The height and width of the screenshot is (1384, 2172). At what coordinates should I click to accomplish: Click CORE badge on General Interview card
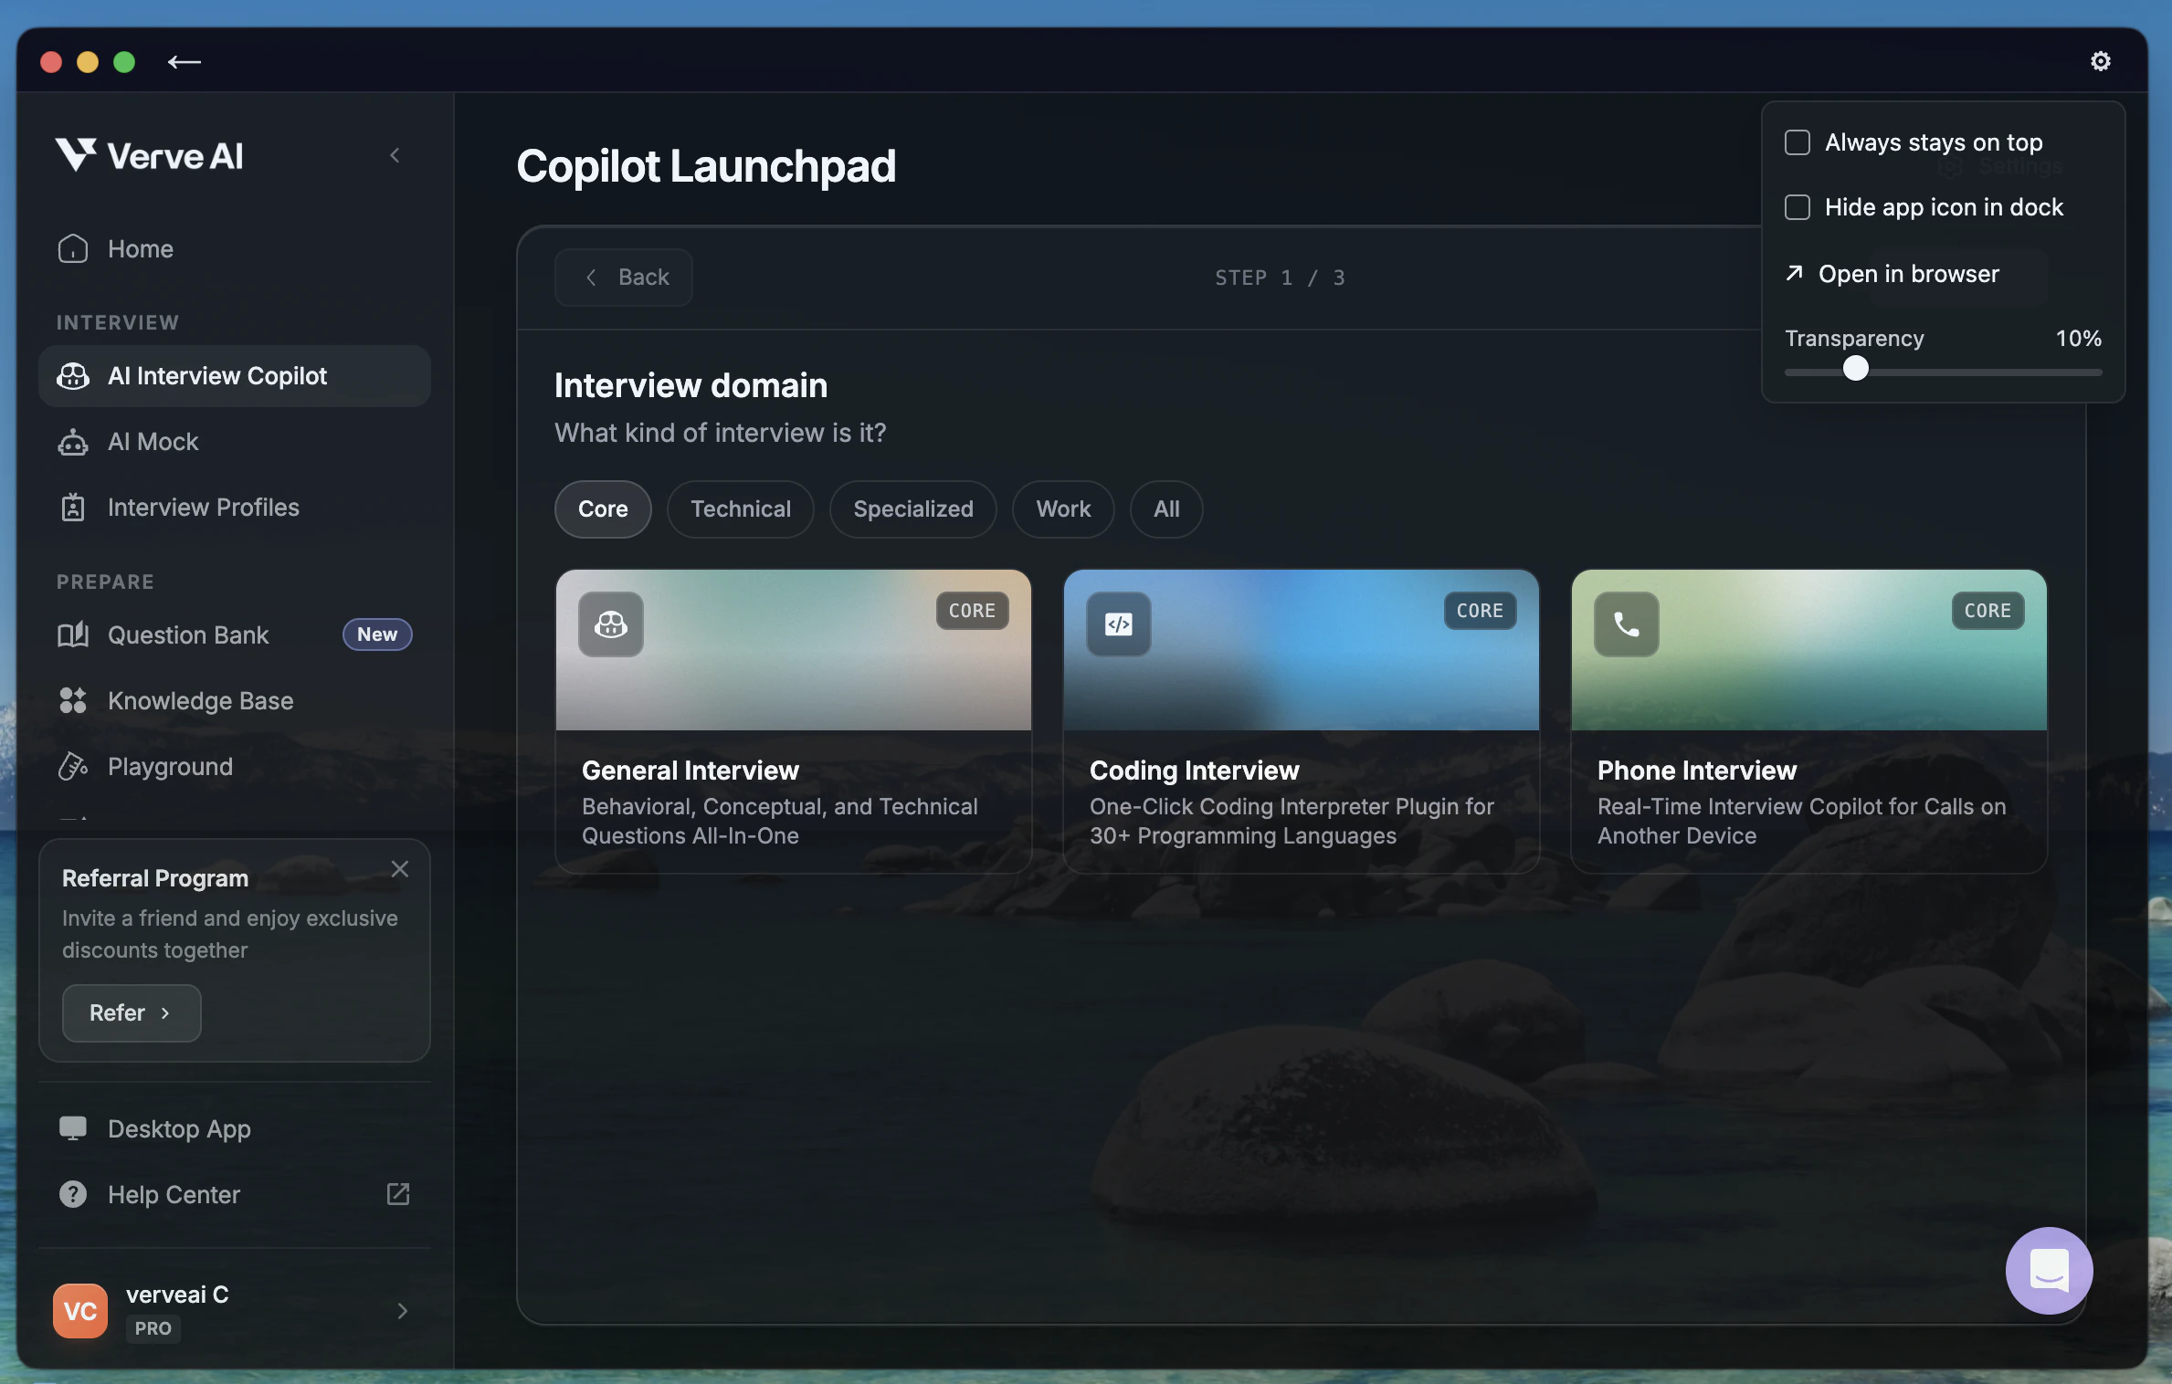pyautogui.click(x=972, y=611)
